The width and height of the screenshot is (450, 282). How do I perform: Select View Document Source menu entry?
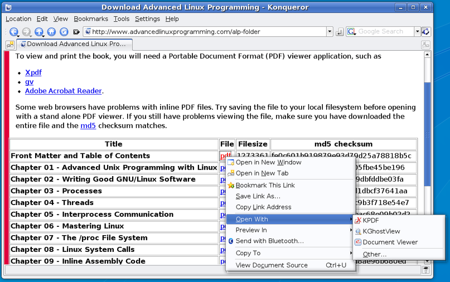[x=290, y=265]
